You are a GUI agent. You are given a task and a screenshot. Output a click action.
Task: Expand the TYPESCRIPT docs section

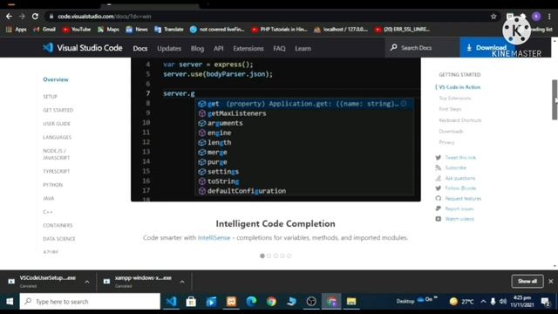point(56,171)
